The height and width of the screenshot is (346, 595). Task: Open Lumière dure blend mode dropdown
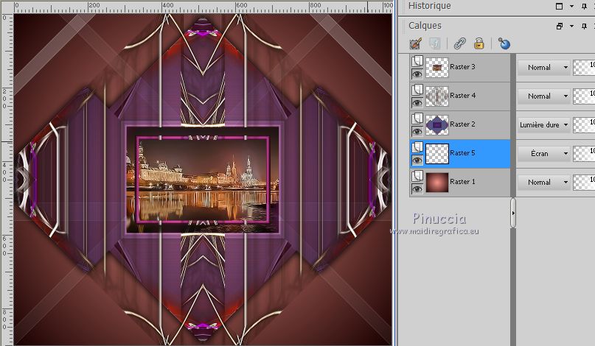point(544,124)
